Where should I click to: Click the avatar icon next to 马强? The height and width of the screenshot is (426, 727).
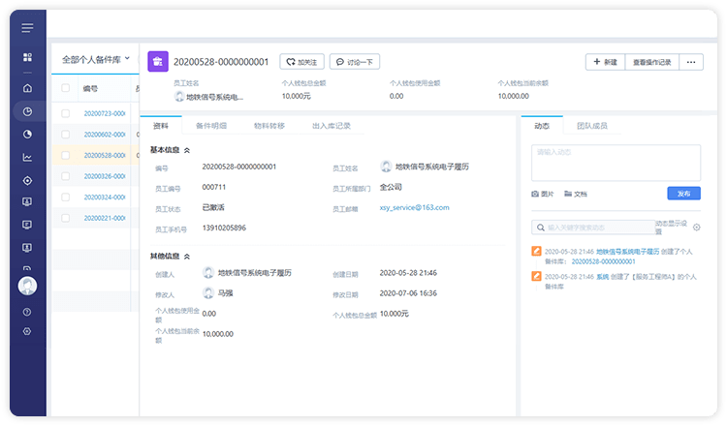tap(208, 292)
